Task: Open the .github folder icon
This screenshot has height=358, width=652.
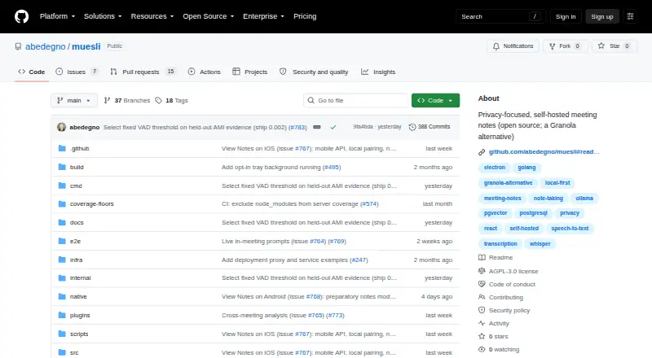Action: pyautogui.click(x=62, y=148)
